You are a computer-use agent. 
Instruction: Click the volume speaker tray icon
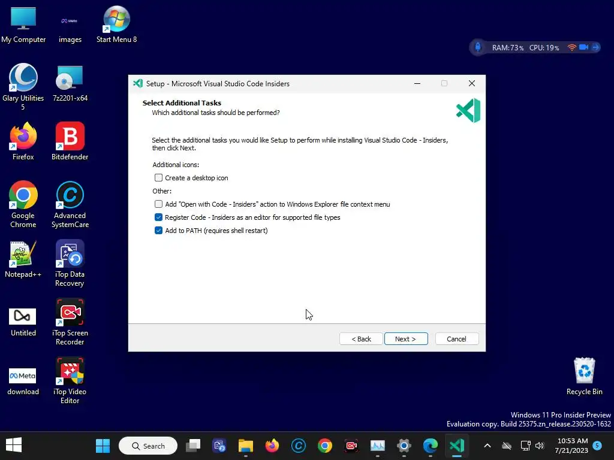540,446
